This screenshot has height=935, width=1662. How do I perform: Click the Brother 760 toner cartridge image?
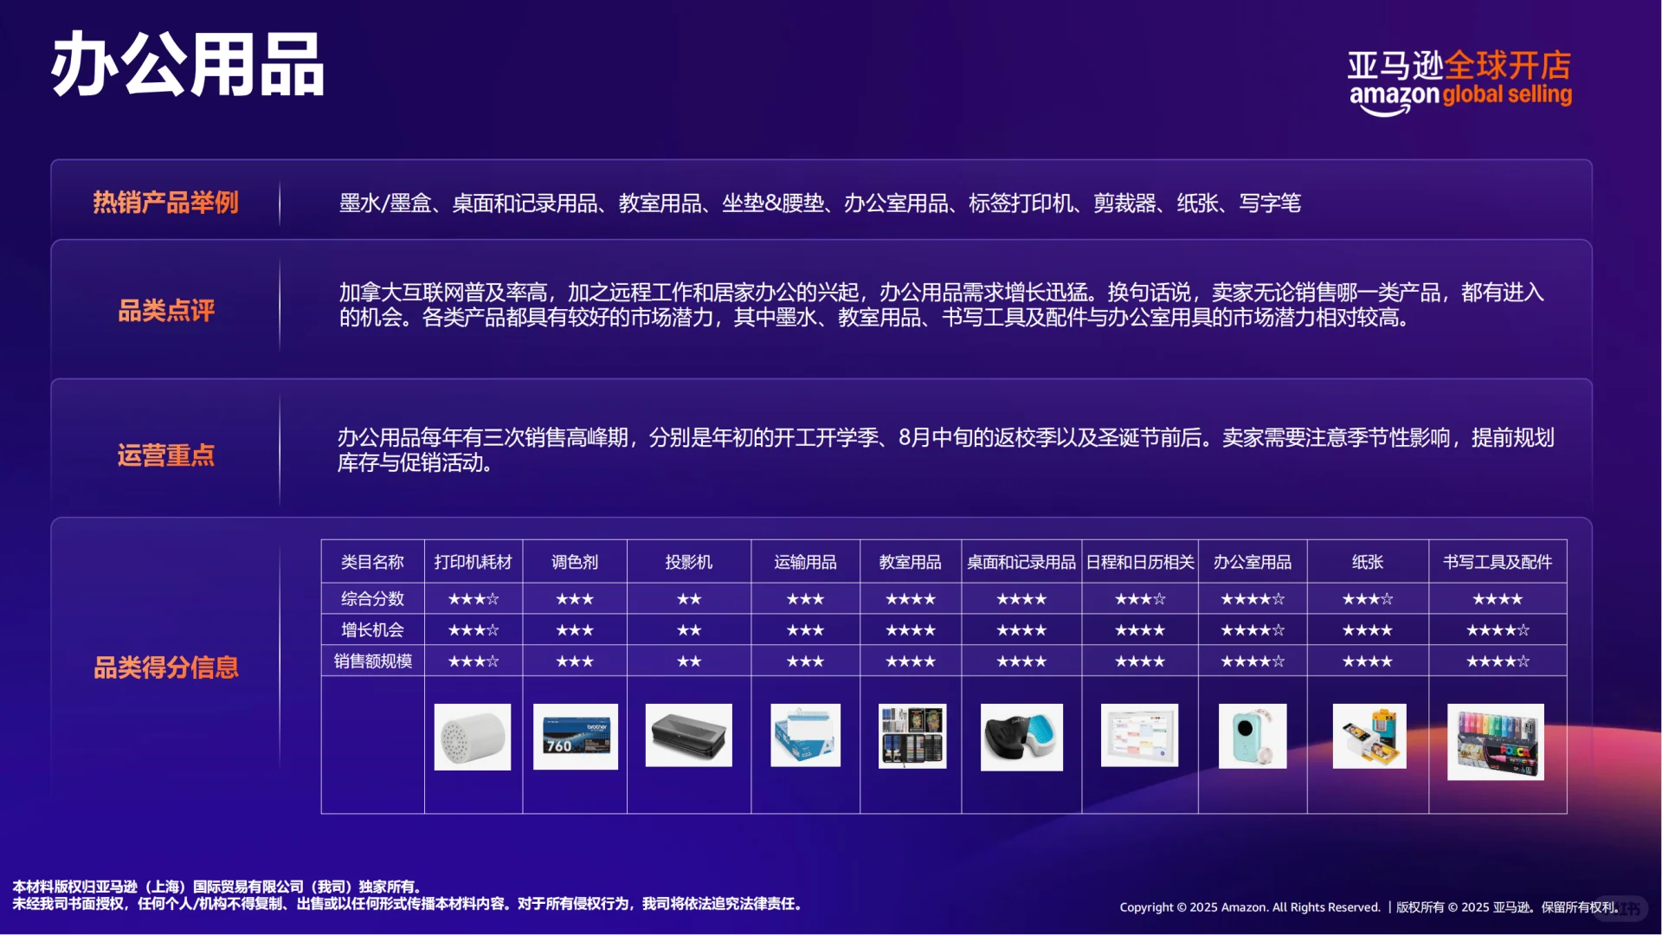[574, 737]
